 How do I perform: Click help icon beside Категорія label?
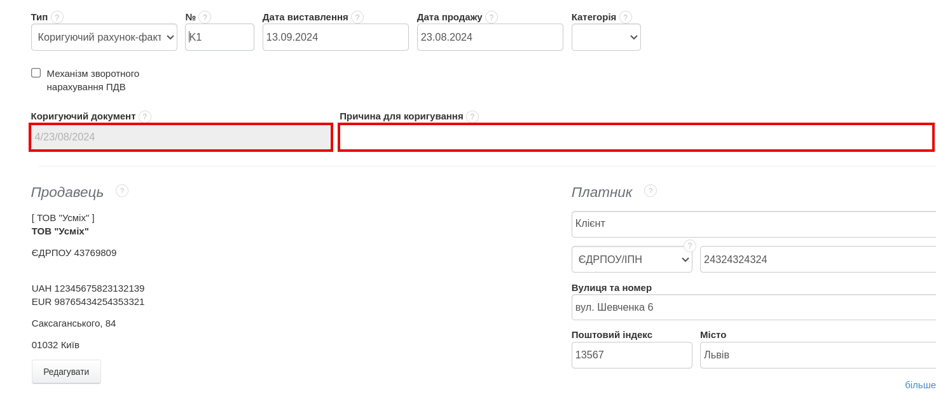coord(626,17)
